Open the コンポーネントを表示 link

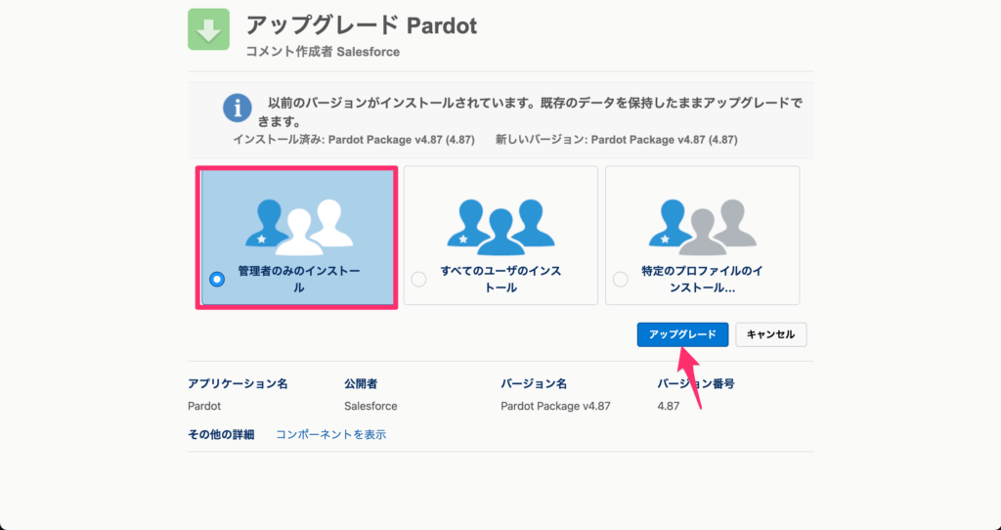pos(330,434)
